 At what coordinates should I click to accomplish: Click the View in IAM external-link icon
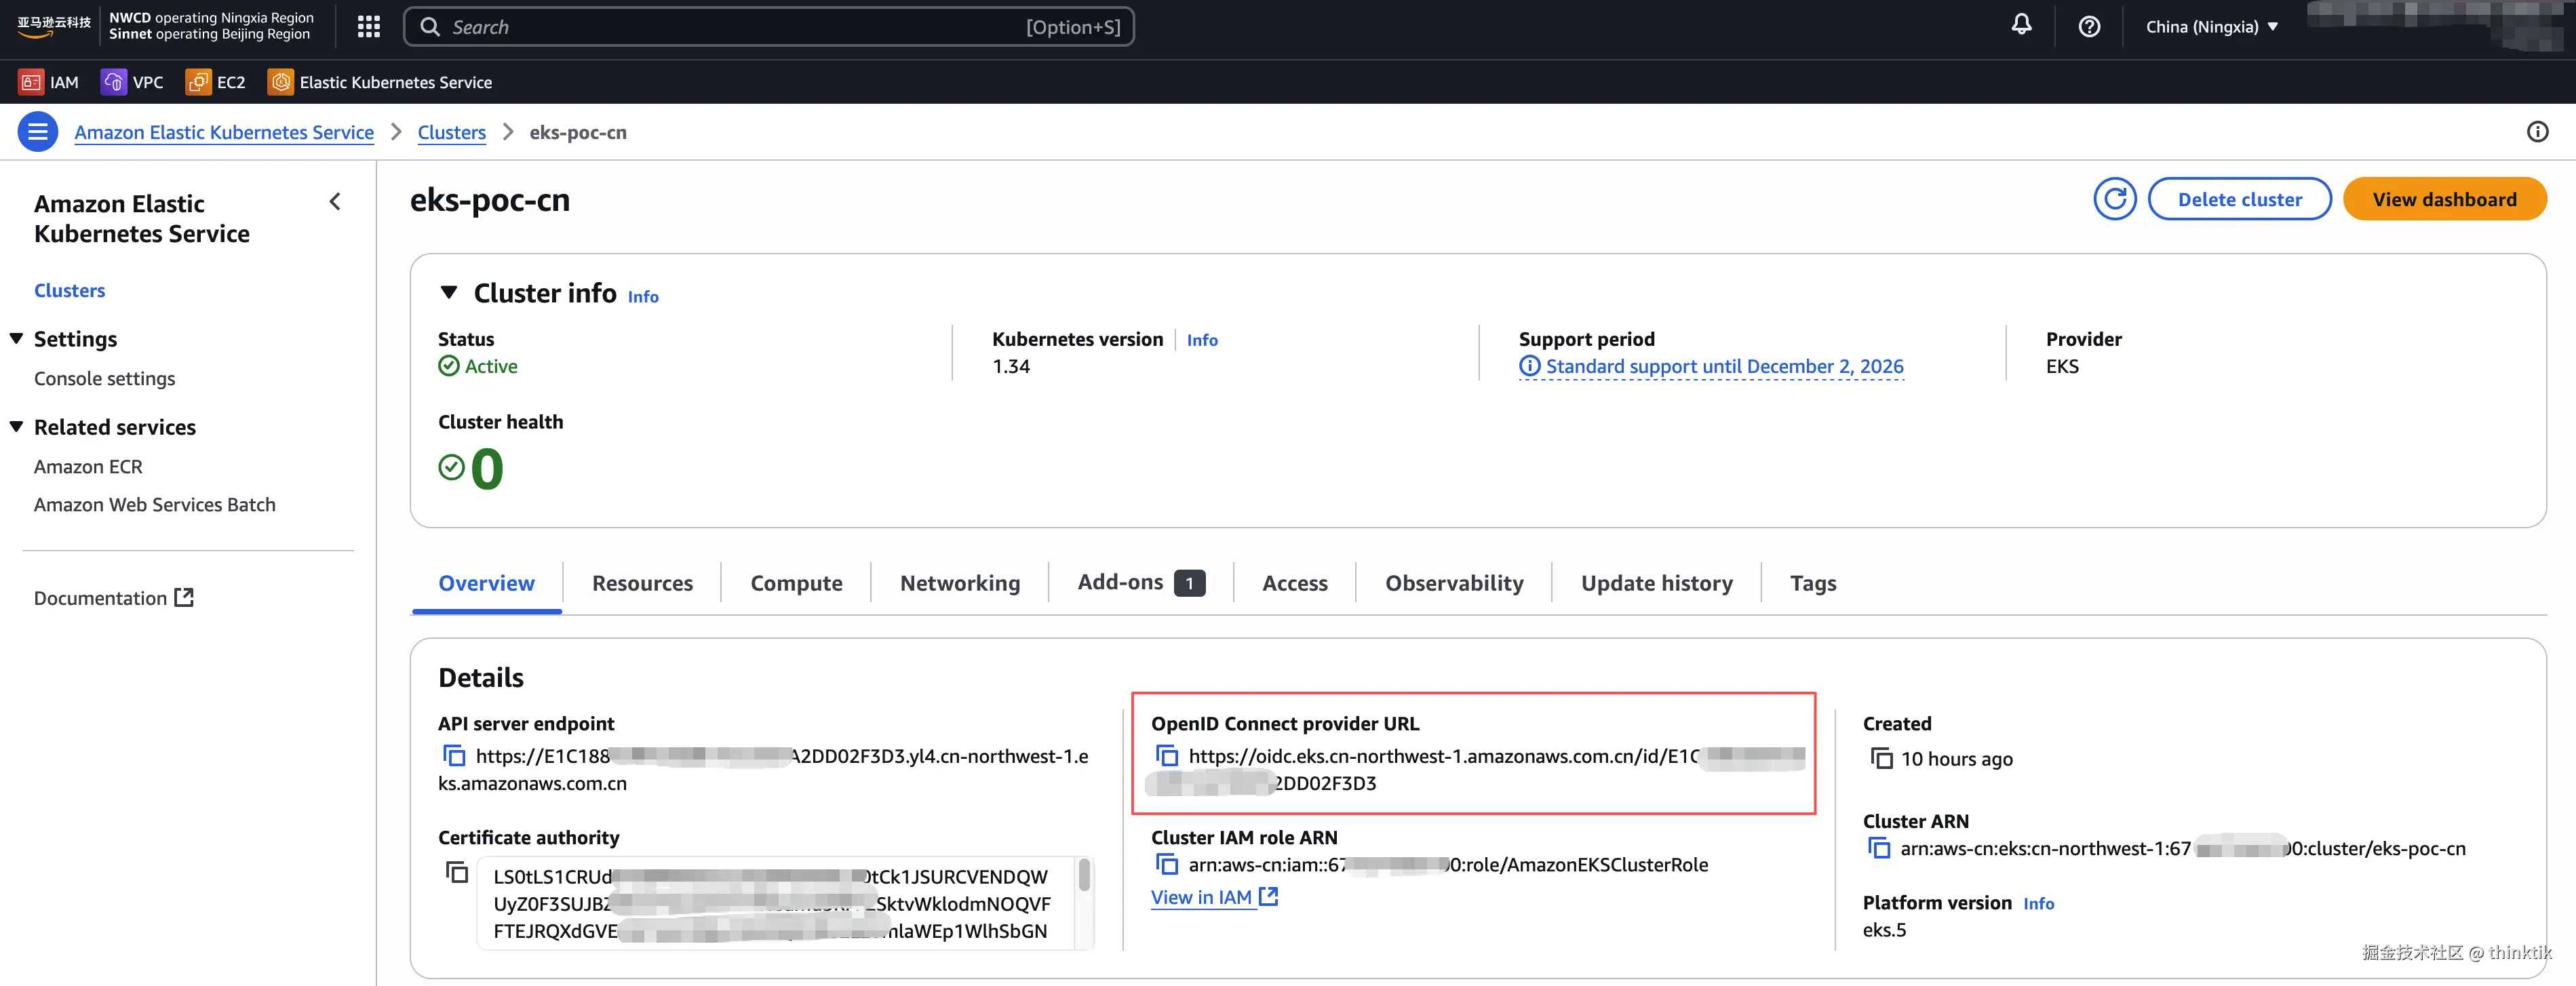(1268, 897)
